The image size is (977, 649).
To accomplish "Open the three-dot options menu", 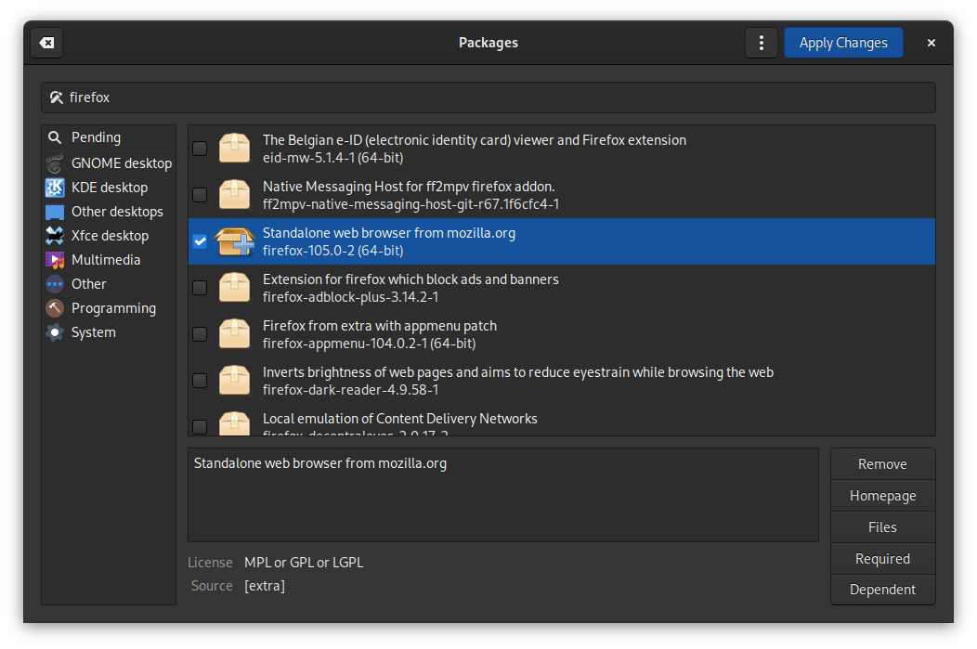I will click(762, 43).
